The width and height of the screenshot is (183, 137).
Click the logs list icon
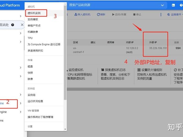click(102, 70)
